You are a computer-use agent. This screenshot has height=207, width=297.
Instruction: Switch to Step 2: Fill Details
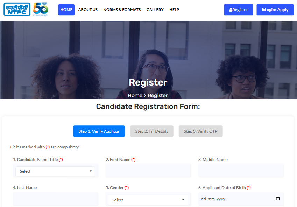tap(151, 131)
